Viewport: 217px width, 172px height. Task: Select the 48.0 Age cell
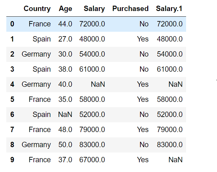click(65, 130)
